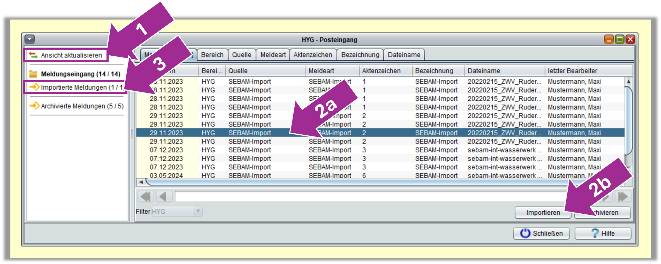Go to previous page arrow
This screenshot has height=264, width=661.
tap(163, 196)
